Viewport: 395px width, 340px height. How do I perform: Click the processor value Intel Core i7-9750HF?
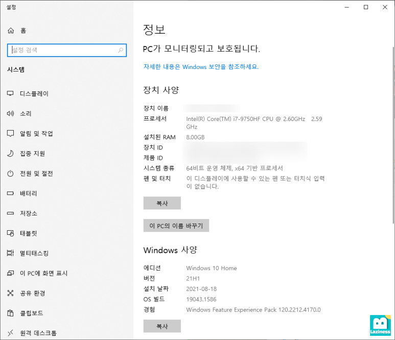[254, 123]
